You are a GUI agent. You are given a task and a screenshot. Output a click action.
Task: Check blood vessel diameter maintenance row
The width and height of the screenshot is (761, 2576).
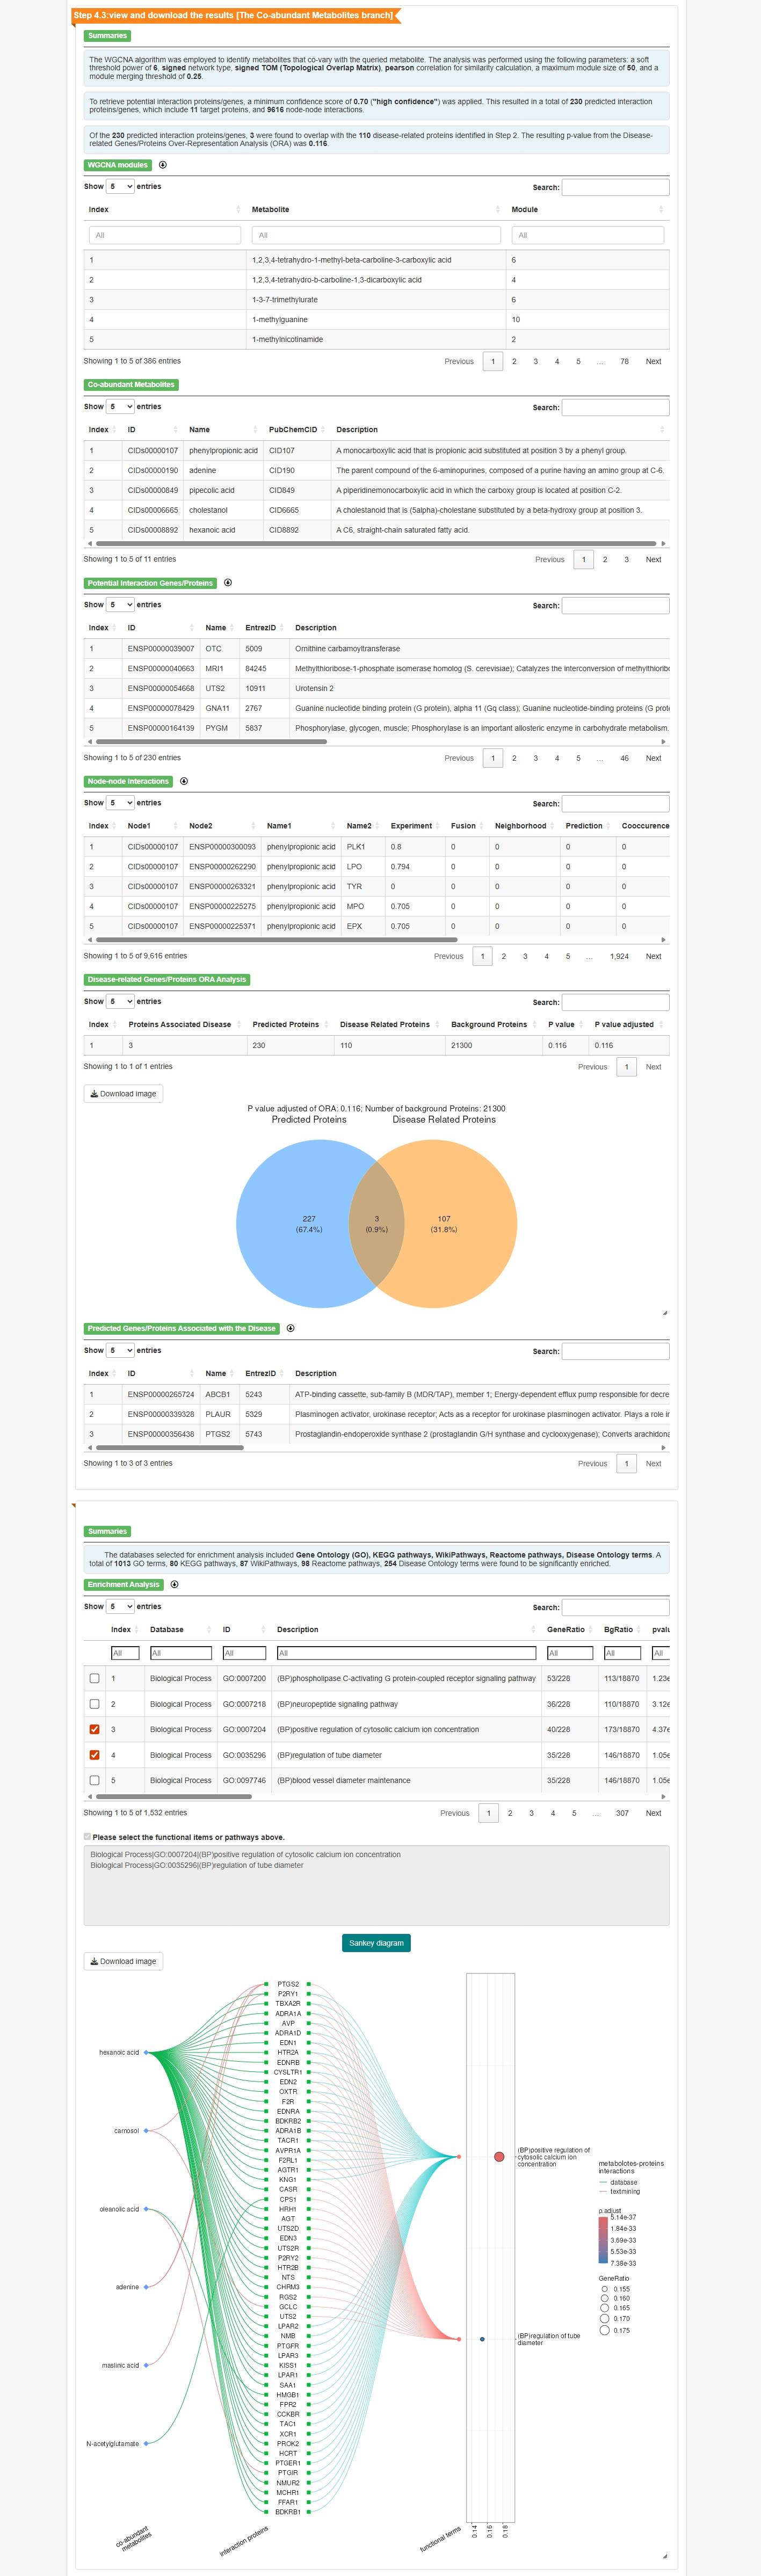pos(95,1780)
